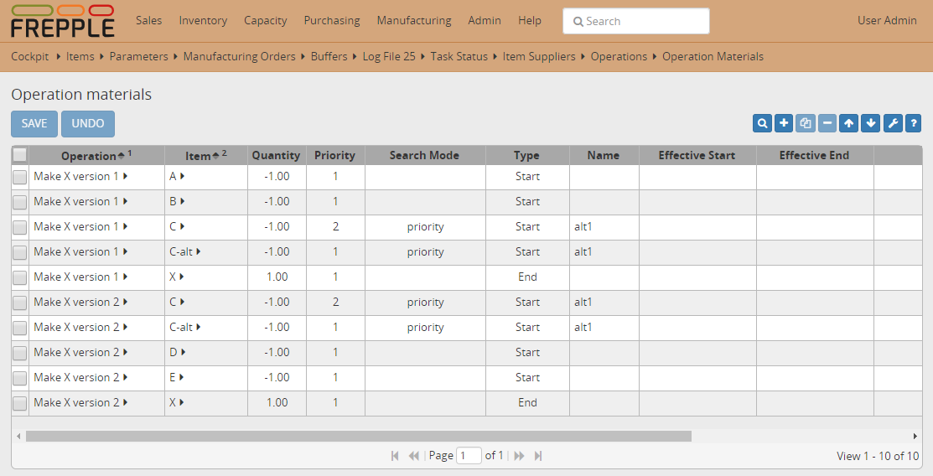The height and width of the screenshot is (476, 933).
Task: Open the Manufacturing menu
Action: 414,20
